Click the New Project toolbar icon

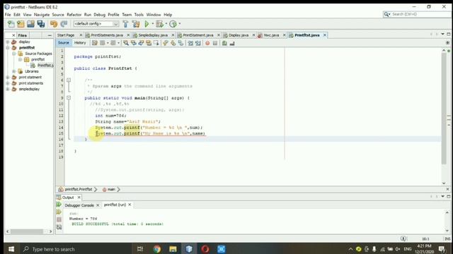coord(21,24)
